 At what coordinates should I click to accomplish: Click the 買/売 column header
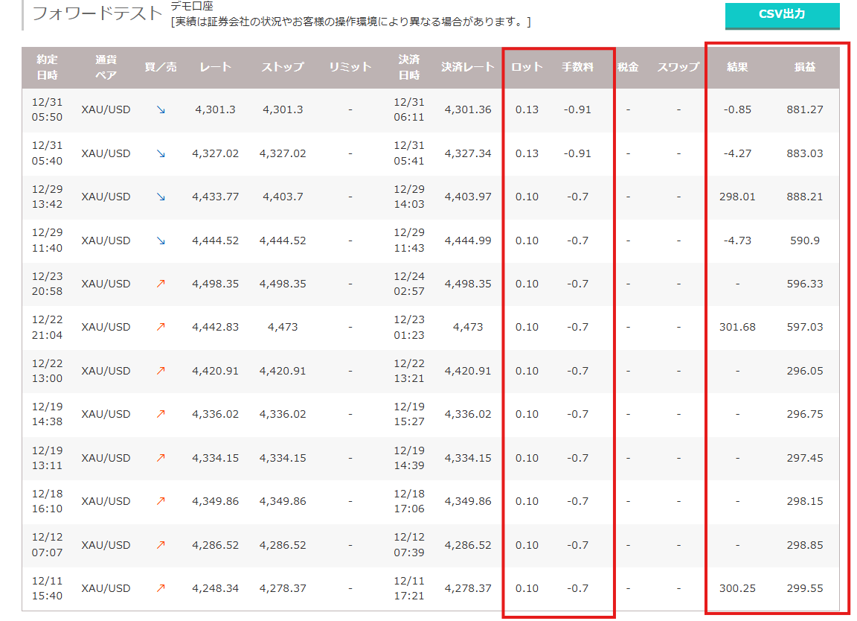click(161, 67)
